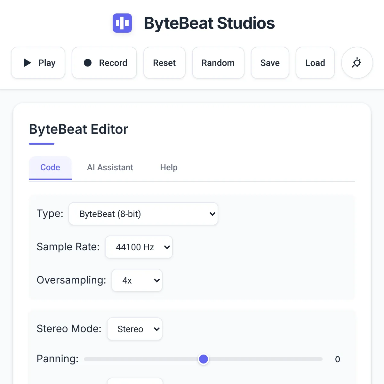
Task: Begin recording with the Record button
Action: [104, 63]
